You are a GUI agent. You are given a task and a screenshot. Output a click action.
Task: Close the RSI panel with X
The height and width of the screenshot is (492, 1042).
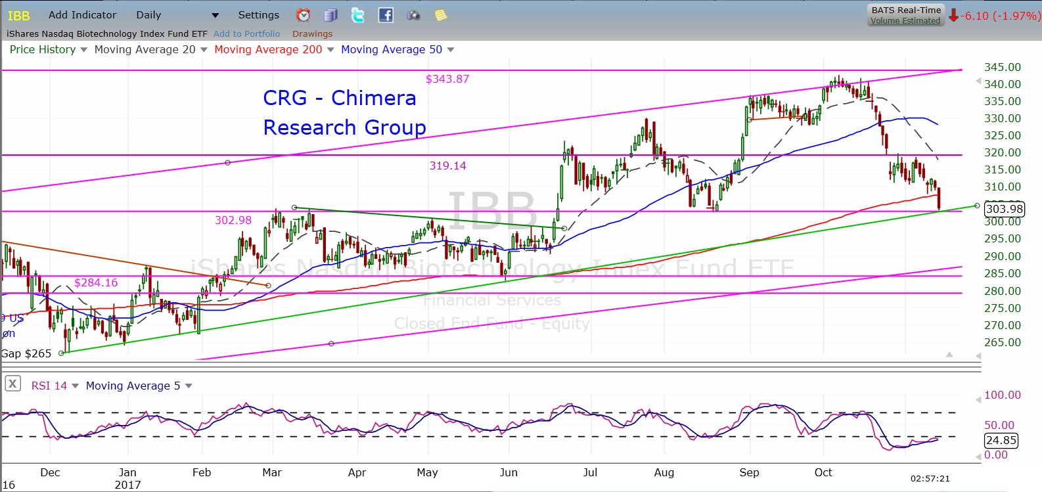[x=12, y=384]
